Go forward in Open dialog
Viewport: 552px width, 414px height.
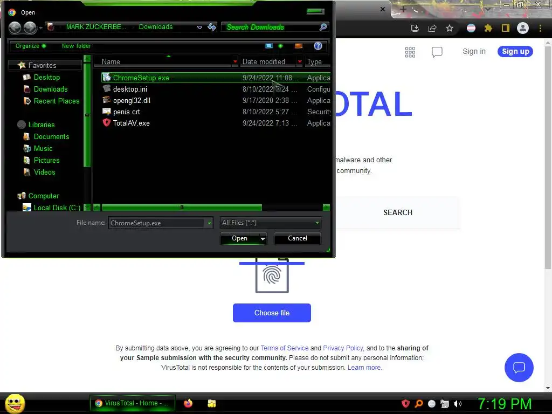point(30,27)
